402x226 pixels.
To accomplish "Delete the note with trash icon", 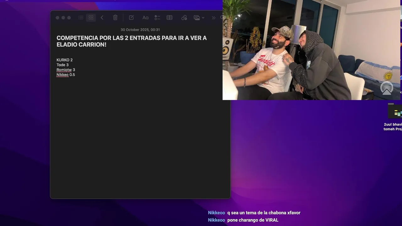I will click(115, 18).
